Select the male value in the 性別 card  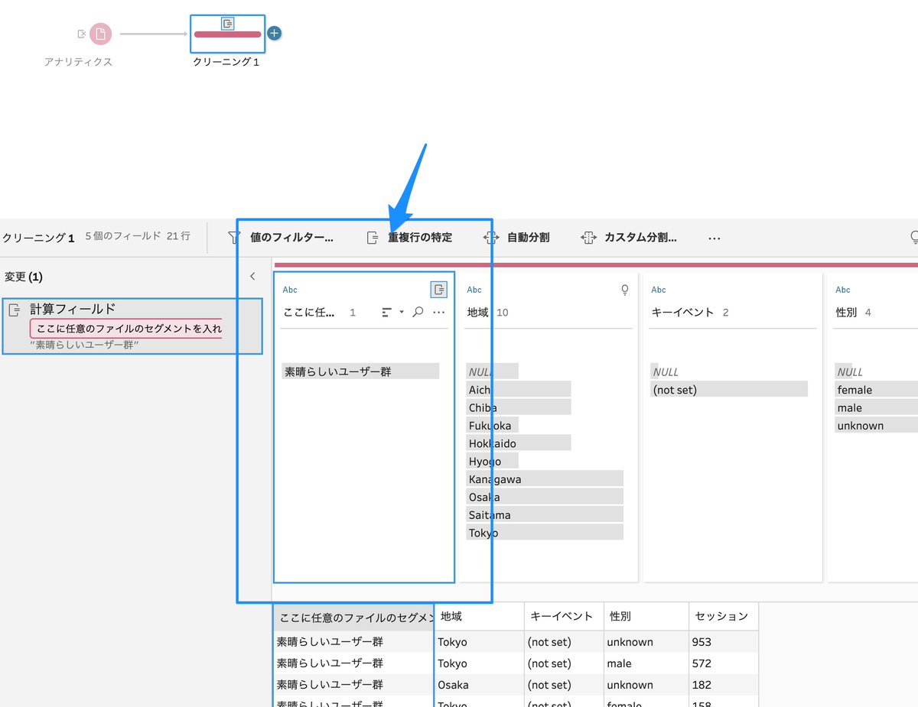tap(877, 407)
